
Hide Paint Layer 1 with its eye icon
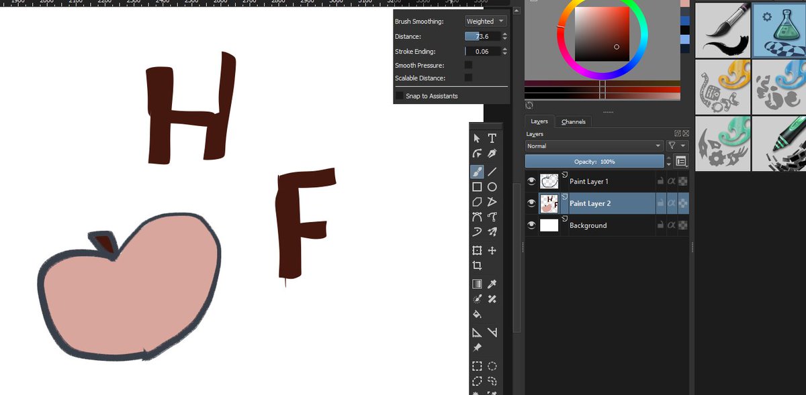coord(532,181)
